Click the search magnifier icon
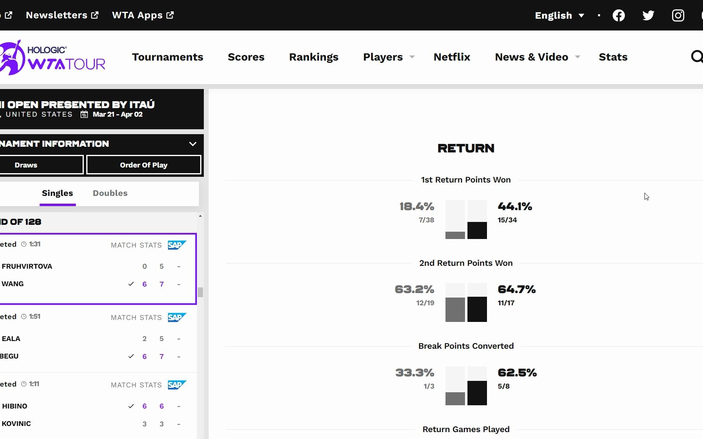 click(x=697, y=57)
